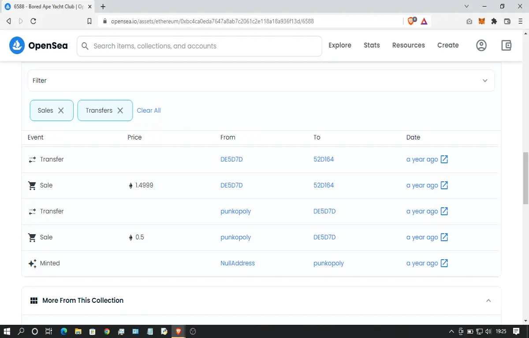Go forward to next page
This screenshot has width=529, height=338.
pyautogui.click(x=21, y=21)
